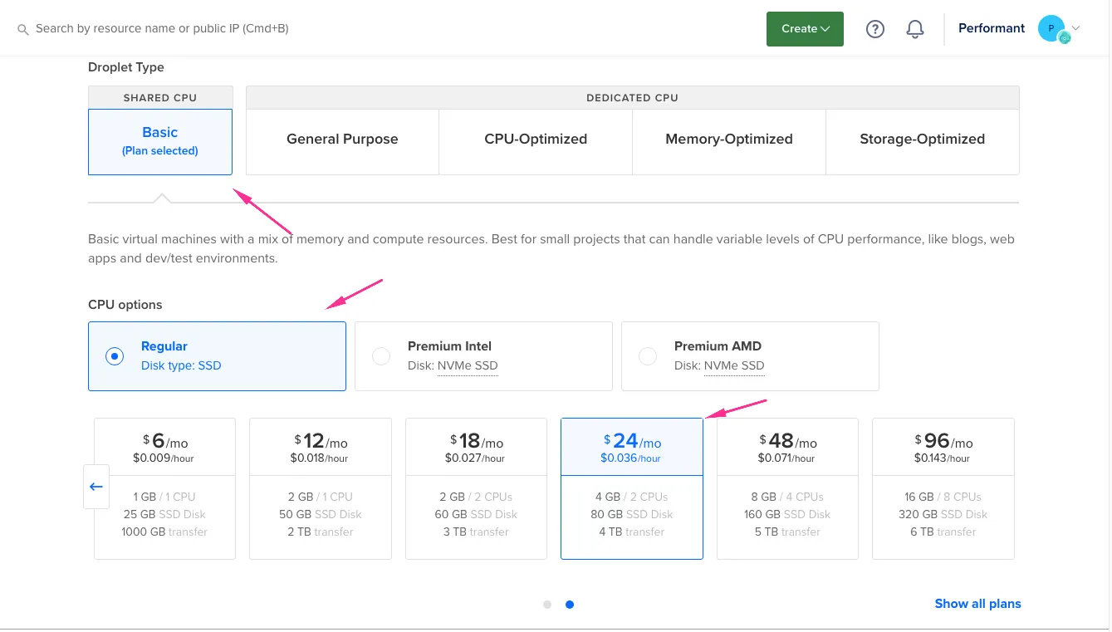This screenshot has width=1112, height=632.
Task: Expand the account menu chevron
Action: tap(1076, 28)
